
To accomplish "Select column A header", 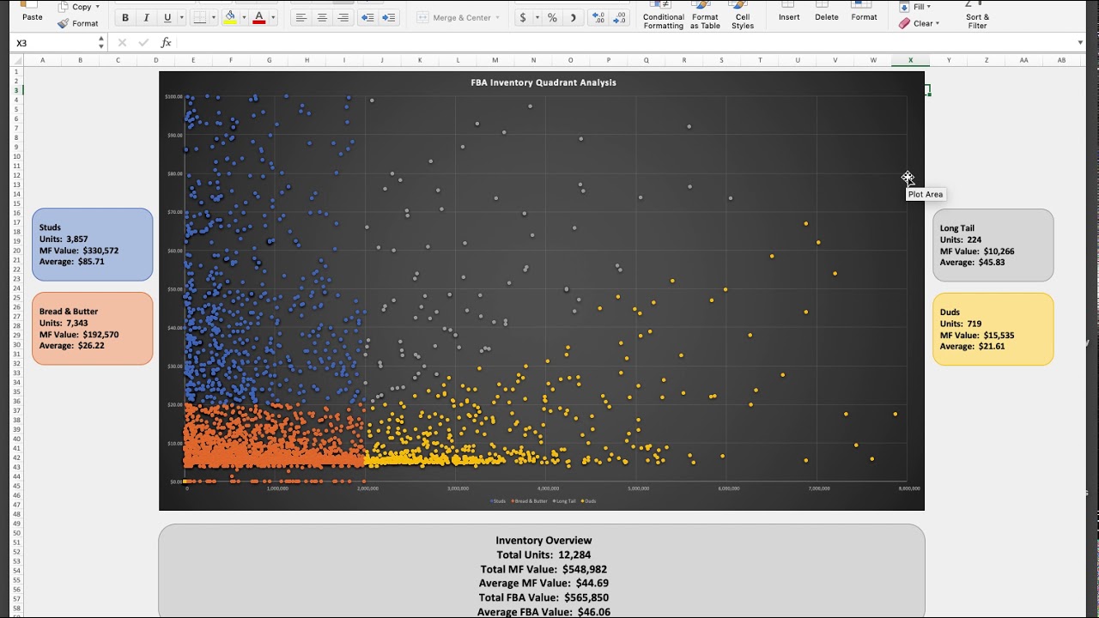I will pos(42,60).
